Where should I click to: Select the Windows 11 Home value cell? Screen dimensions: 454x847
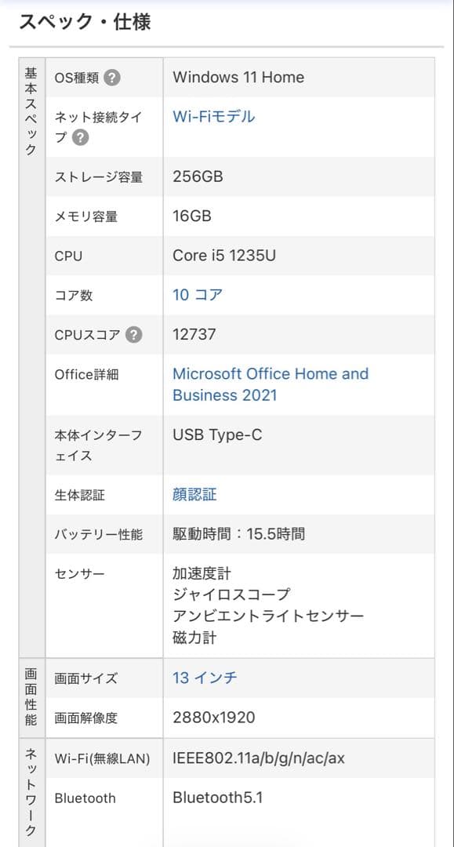239,77
